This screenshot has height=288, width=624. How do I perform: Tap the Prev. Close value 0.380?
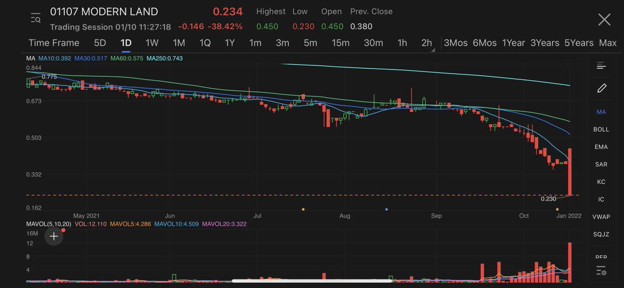point(361,26)
